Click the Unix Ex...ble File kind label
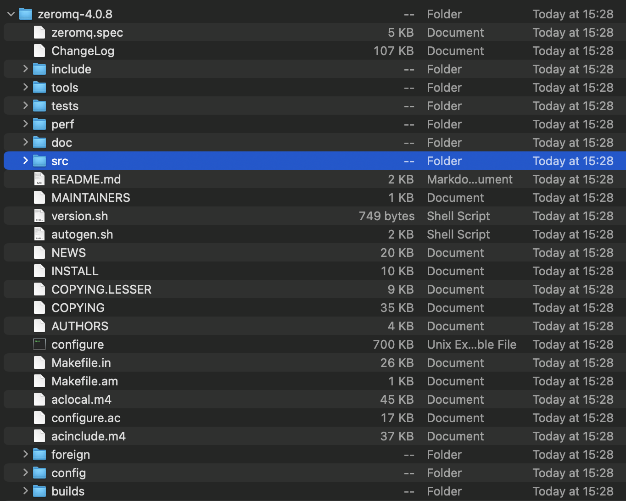Viewport: 626px width, 501px height. [472, 345]
